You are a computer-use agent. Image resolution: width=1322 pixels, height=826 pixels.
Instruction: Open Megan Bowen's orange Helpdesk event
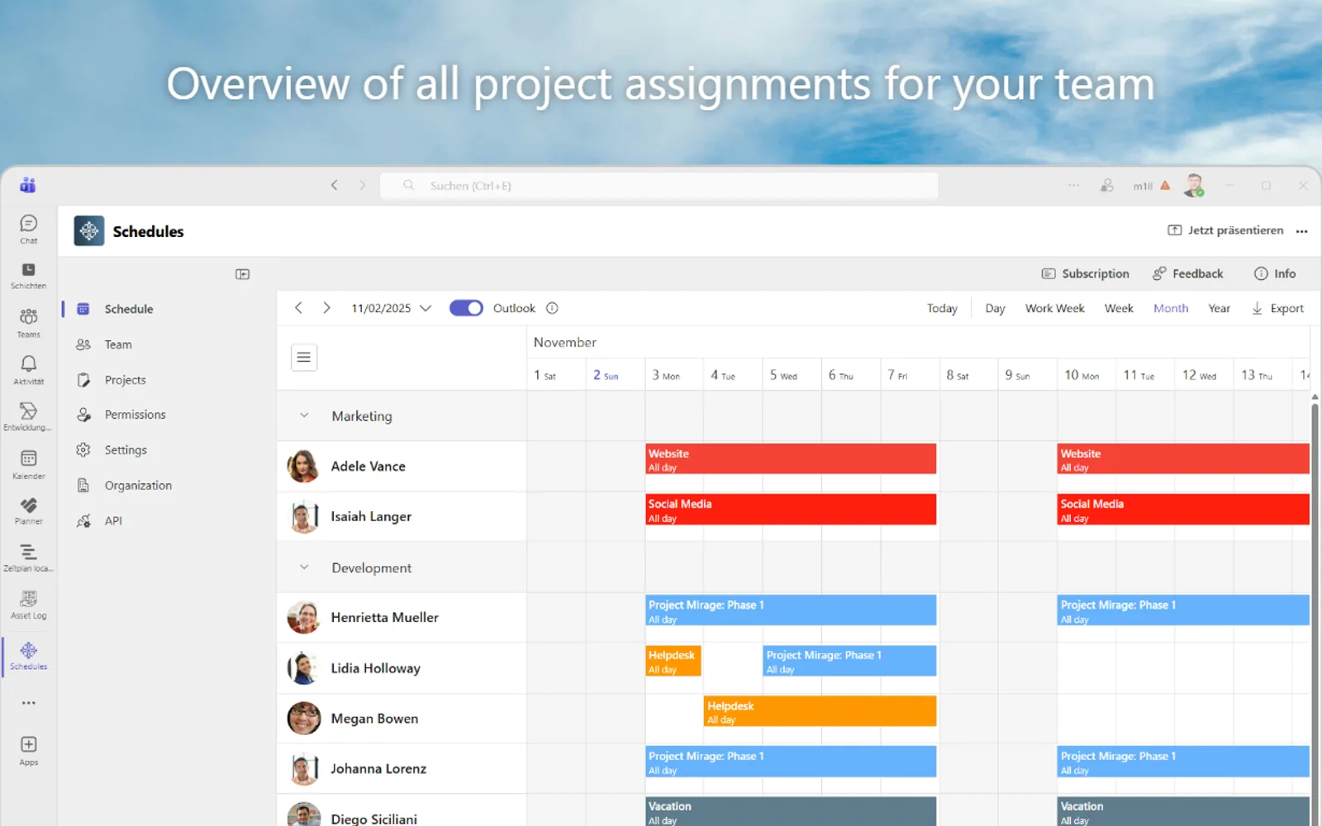click(x=820, y=711)
